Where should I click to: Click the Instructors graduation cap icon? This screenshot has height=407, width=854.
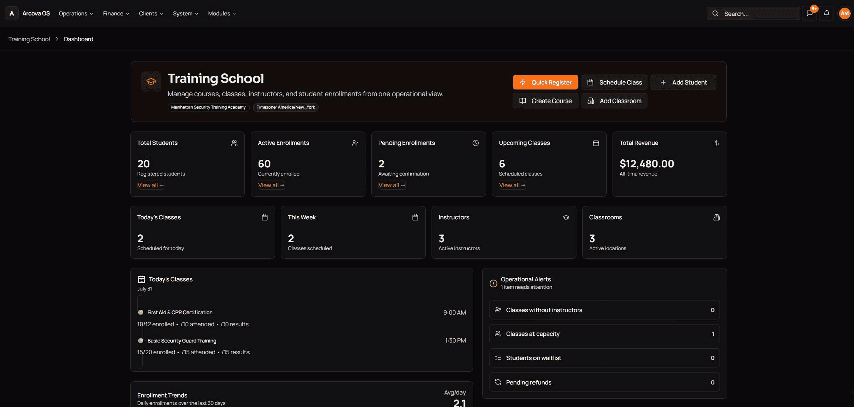(566, 217)
